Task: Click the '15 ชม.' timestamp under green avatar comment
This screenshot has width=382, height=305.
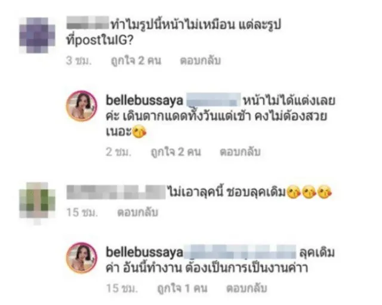Action: click(82, 212)
